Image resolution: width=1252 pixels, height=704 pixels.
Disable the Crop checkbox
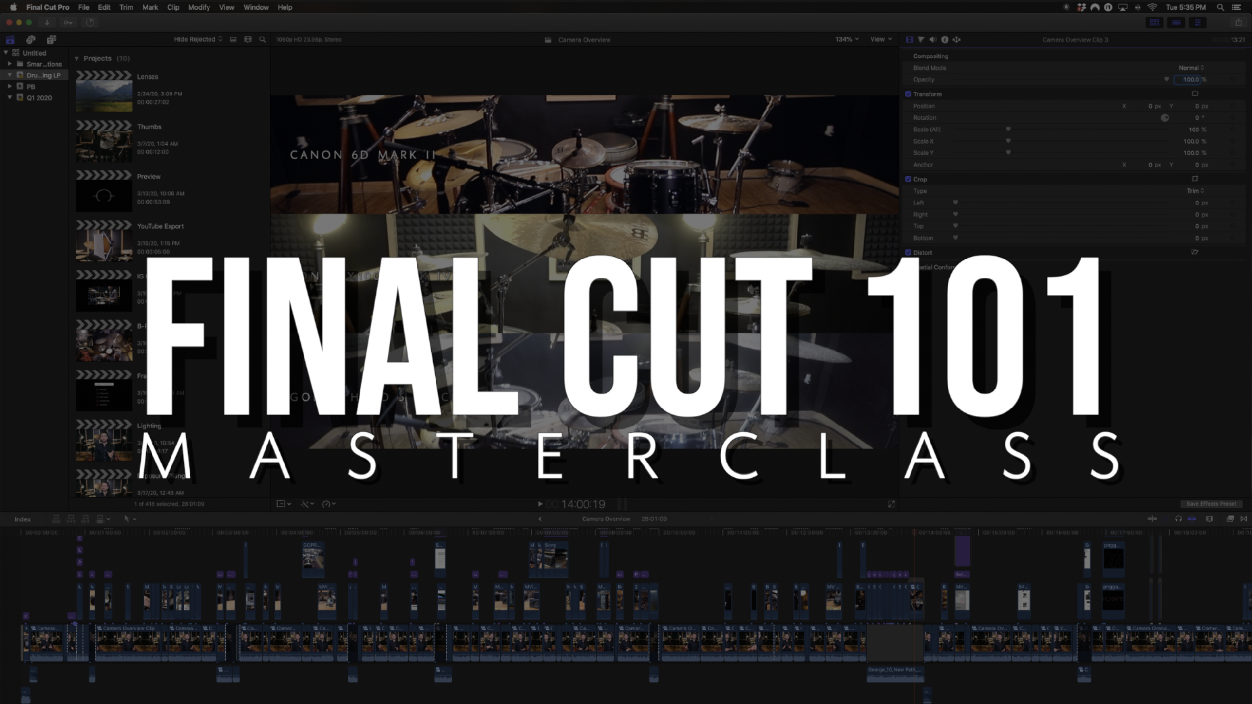click(x=909, y=179)
